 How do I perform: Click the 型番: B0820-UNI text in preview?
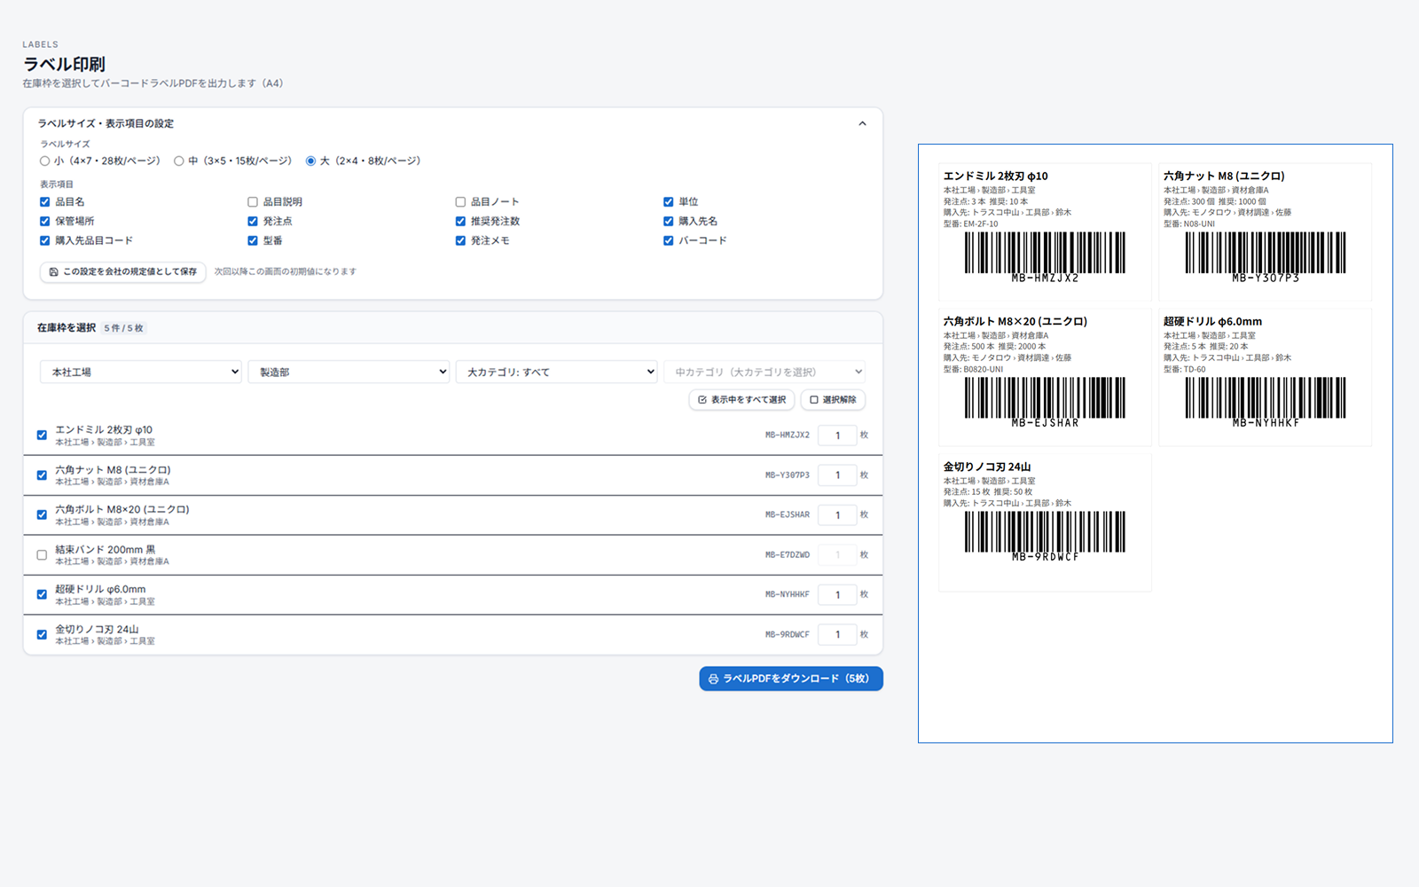tap(974, 370)
